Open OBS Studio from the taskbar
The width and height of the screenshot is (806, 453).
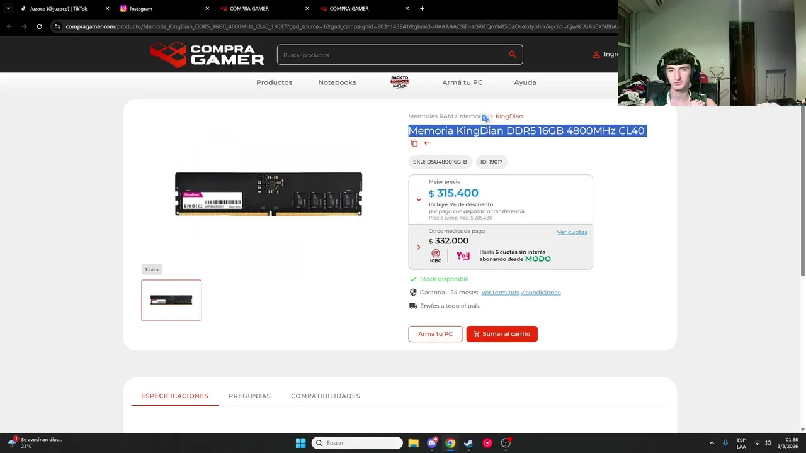coord(506,443)
